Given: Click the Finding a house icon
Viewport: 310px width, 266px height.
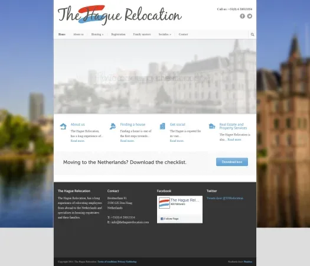Looking at the screenshot, I should coord(113,126).
